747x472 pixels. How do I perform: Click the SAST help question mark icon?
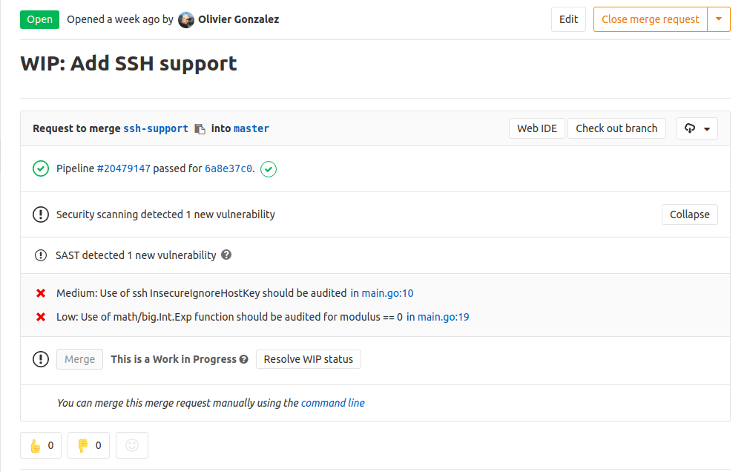[x=226, y=255]
